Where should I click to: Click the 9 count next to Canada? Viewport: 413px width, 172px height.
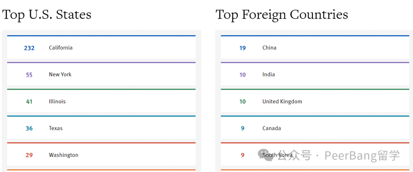[242, 129]
